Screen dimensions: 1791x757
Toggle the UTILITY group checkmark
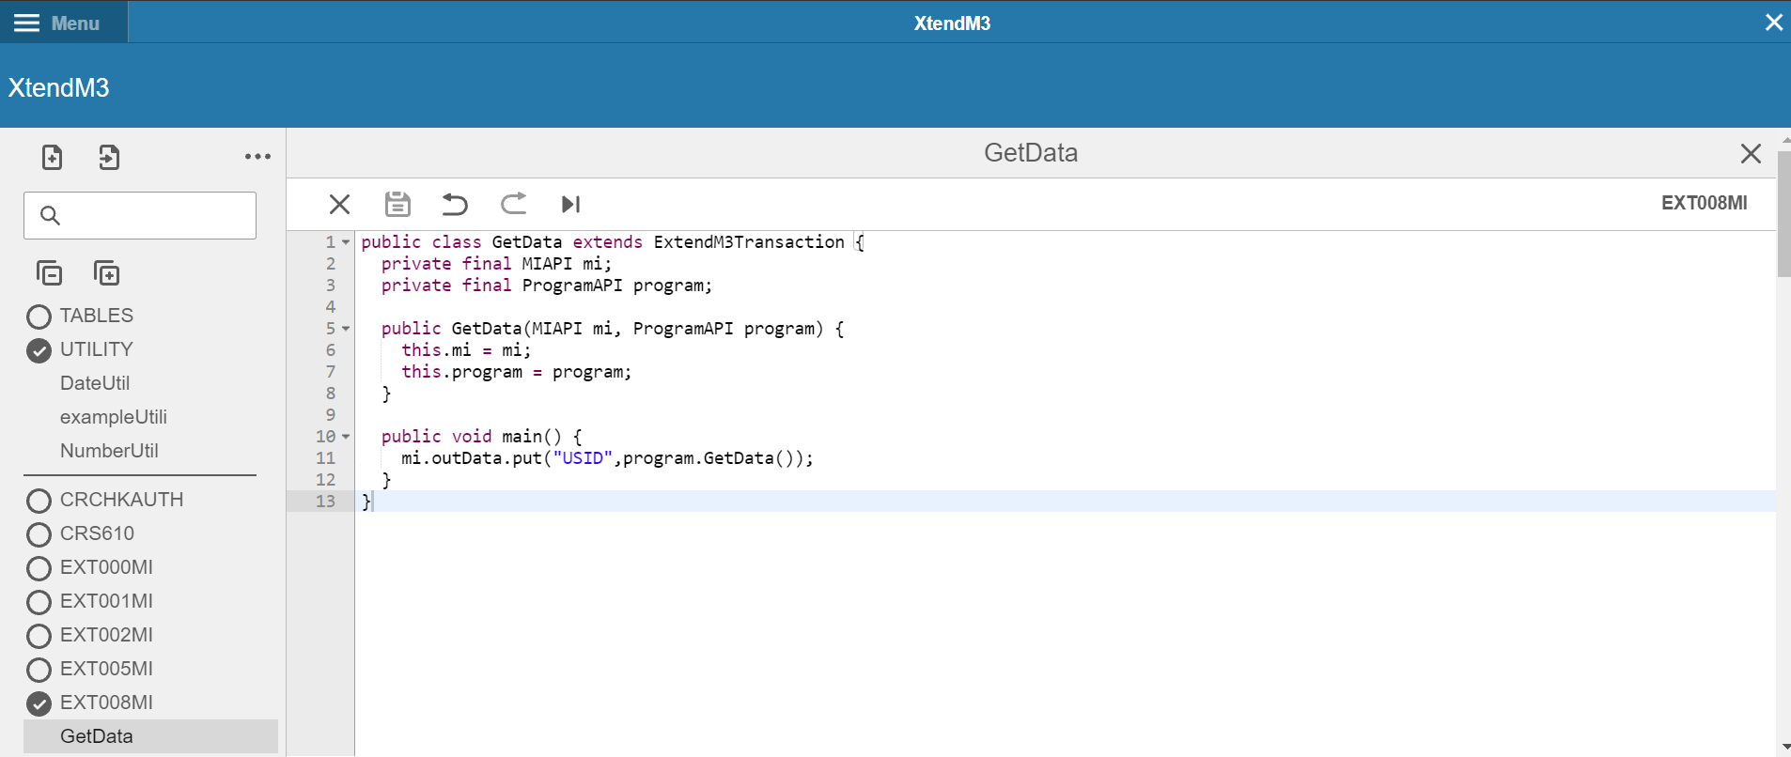(39, 350)
